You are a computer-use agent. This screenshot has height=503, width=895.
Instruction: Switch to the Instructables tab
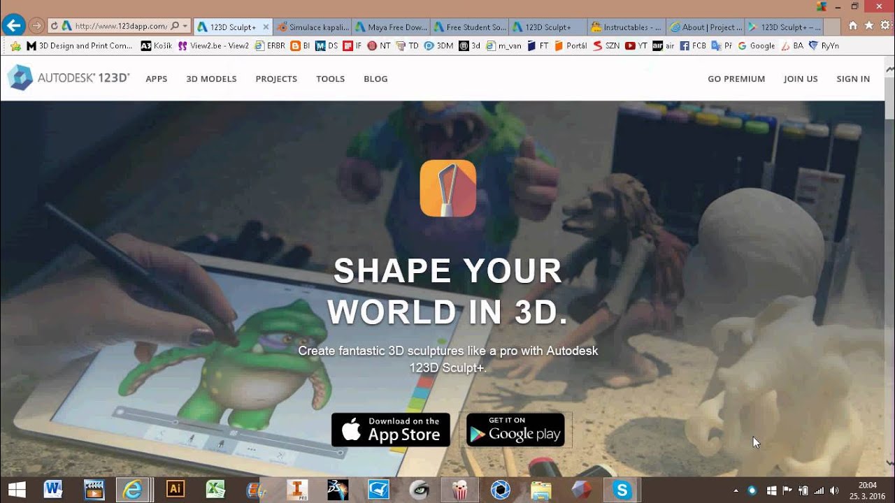626,27
